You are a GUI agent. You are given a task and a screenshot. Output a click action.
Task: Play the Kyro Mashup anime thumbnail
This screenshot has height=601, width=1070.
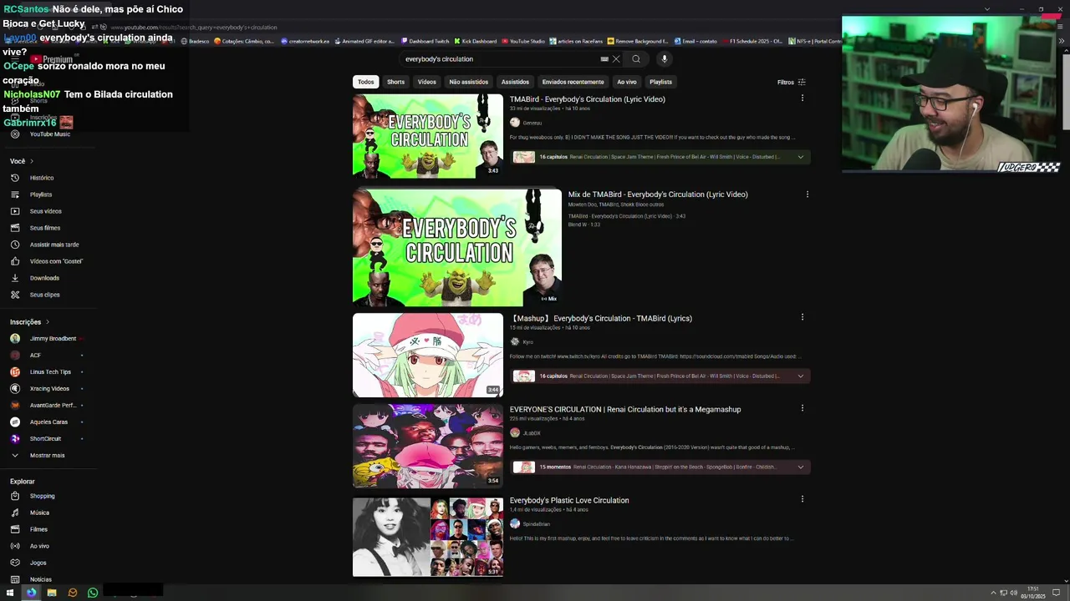click(428, 355)
